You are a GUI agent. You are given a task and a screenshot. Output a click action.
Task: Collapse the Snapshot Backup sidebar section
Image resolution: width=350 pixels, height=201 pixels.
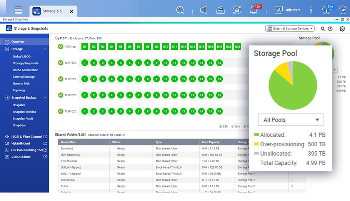tap(45, 97)
